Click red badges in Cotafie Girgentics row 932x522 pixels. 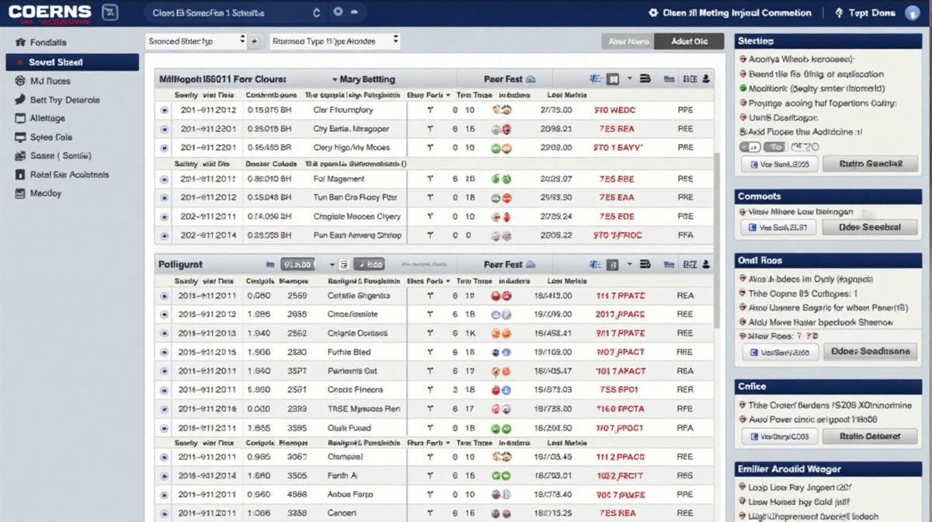pos(502,296)
